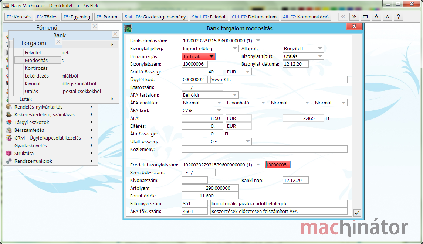
Task: Click the F5: Egyenleg toolbar button
Action: 77,17
